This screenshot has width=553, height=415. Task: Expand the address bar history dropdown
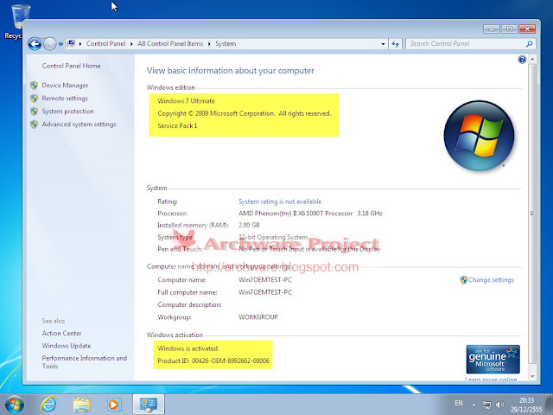click(x=383, y=44)
